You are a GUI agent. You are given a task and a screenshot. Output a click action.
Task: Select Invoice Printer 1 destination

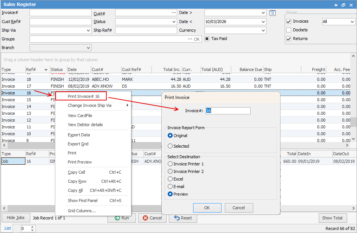(170, 164)
